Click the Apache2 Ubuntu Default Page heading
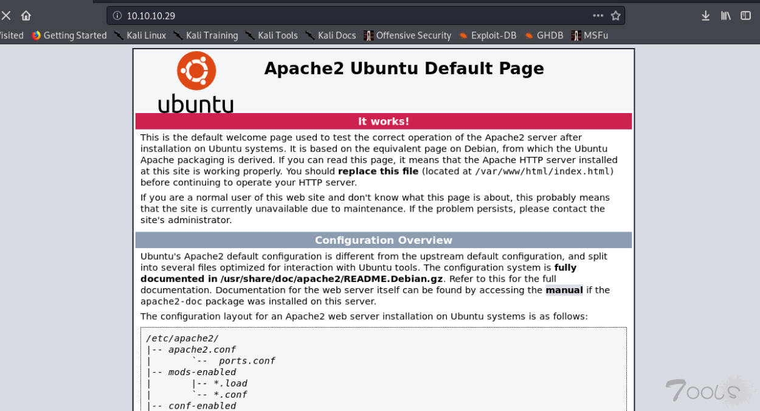Screen dimensions: 760x411 (404, 69)
